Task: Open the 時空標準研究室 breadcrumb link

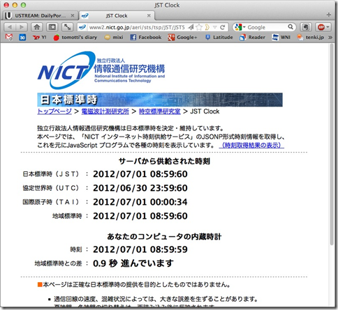Action: (x=159, y=111)
